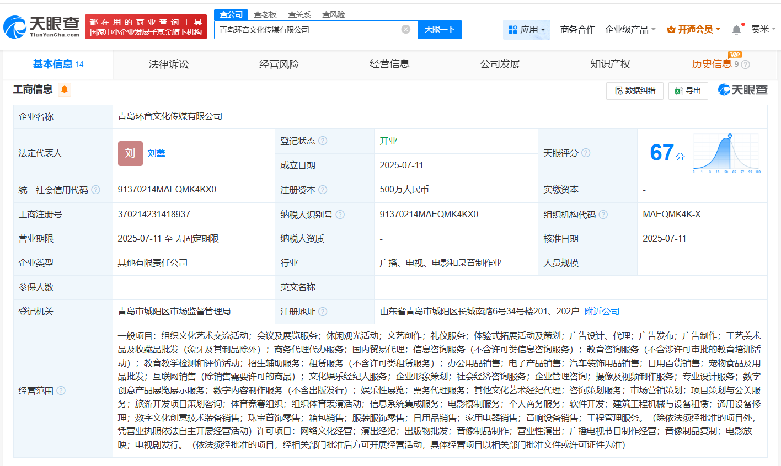
Task: Click the orange alert bell beside 工商信息
Action: (x=65, y=89)
